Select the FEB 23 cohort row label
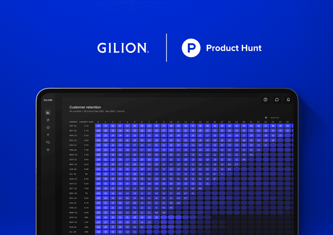 [73, 208]
